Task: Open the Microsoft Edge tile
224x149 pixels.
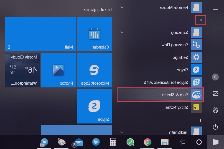Action: (94, 70)
